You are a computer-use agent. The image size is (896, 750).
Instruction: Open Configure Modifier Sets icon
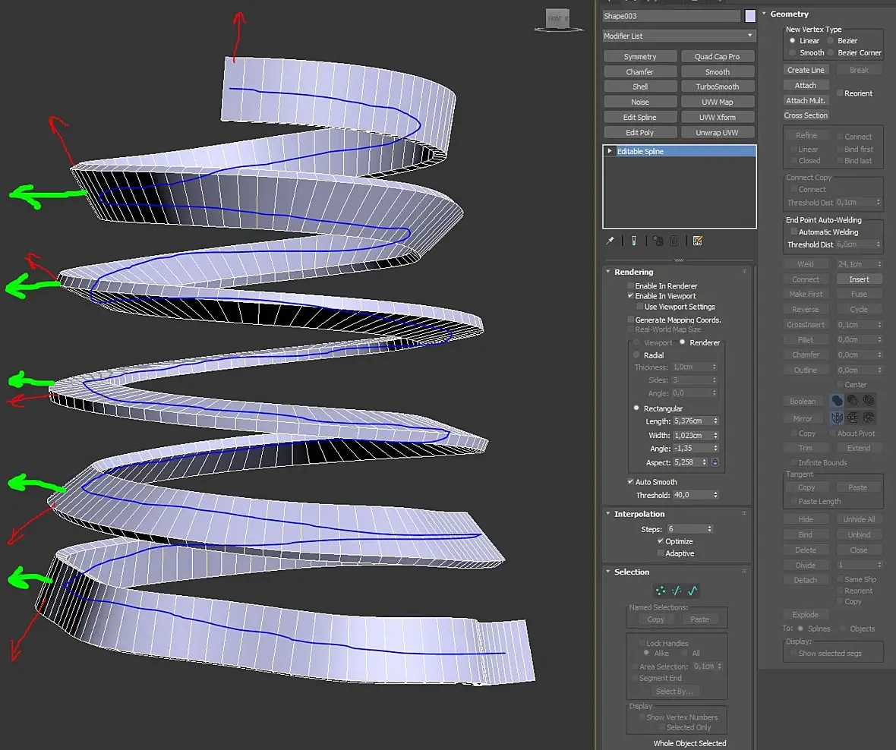coord(698,241)
